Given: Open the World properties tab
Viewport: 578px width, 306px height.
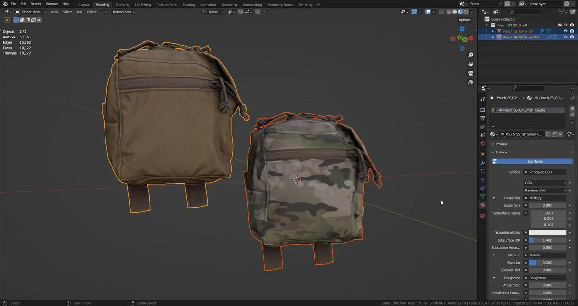Looking at the screenshot, I should tap(482, 143).
